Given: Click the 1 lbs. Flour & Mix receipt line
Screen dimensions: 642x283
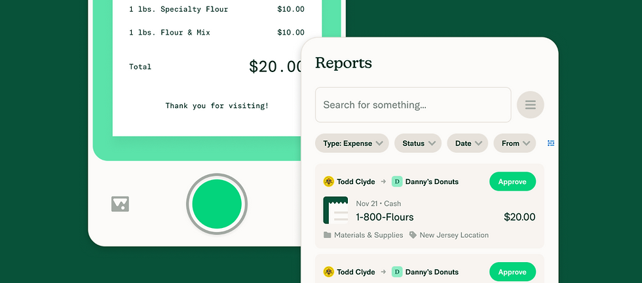Looking at the screenshot, I should [x=217, y=32].
